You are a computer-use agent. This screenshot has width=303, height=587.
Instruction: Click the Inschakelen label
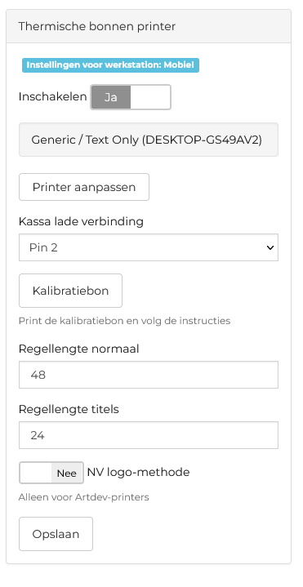tap(52, 96)
